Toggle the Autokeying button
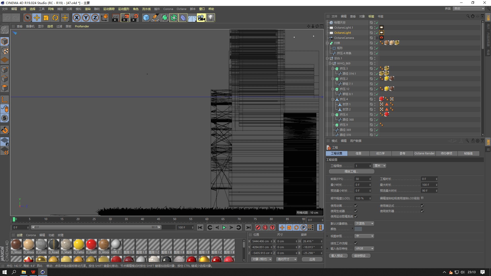This screenshot has height=276, width=491. [x=265, y=227]
